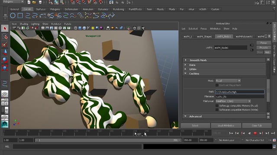Click the time slider at frame 227 marker
Screen dimensions: 277x155
point(139,134)
